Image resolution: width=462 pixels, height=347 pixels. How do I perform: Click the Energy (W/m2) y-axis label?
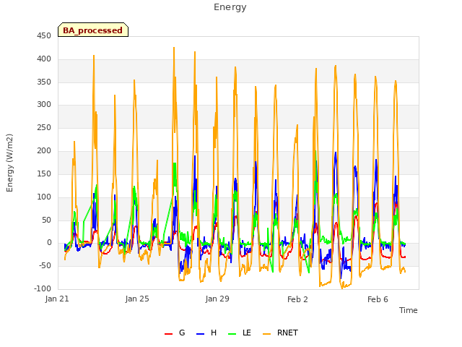(9, 163)
